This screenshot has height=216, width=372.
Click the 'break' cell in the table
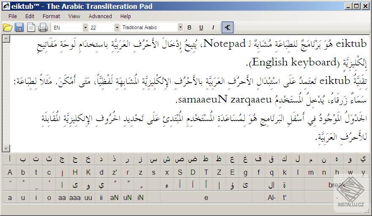point(337,185)
